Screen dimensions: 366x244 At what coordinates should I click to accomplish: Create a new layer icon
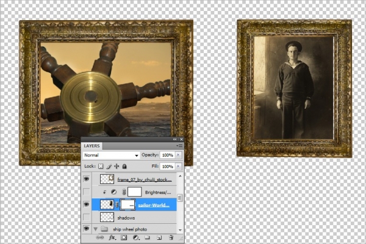(159, 238)
